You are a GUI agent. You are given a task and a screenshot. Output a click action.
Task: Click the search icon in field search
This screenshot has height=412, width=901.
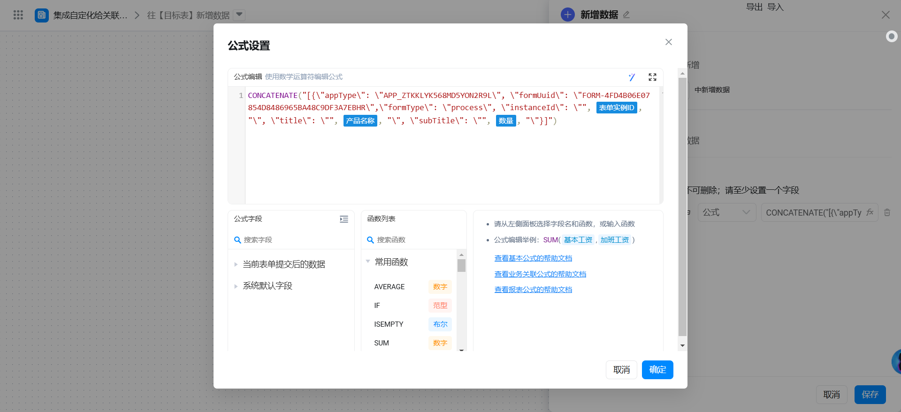(x=237, y=240)
